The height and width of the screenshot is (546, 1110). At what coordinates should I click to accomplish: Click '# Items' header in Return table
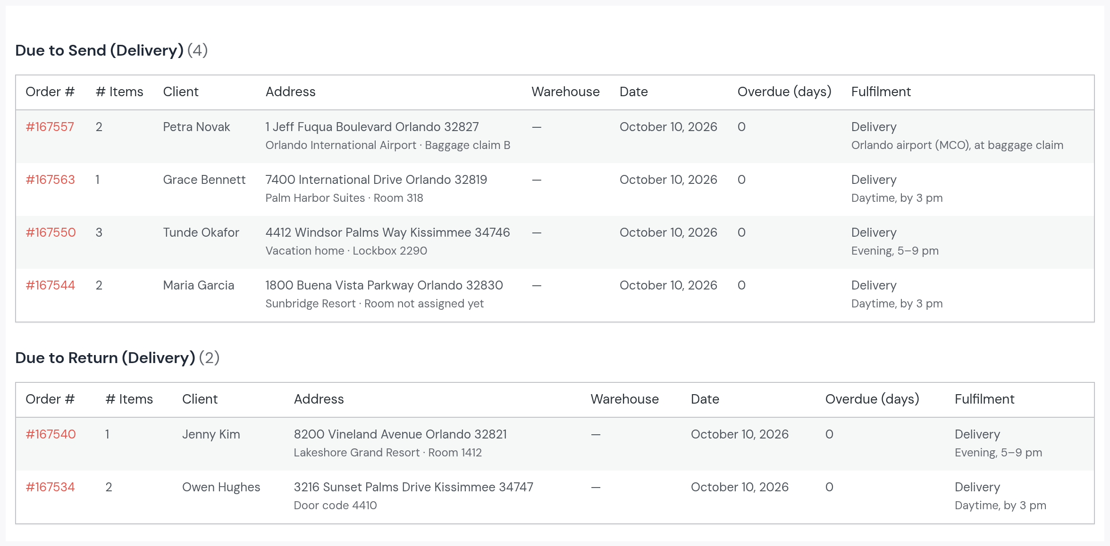(x=129, y=399)
